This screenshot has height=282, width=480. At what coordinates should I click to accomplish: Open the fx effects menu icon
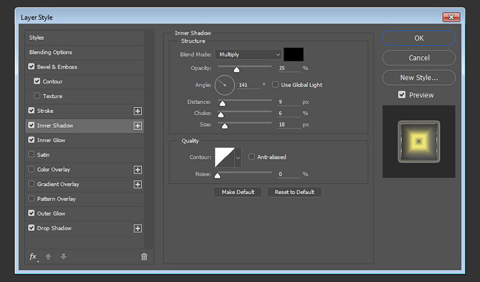click(x=33, y=257)
